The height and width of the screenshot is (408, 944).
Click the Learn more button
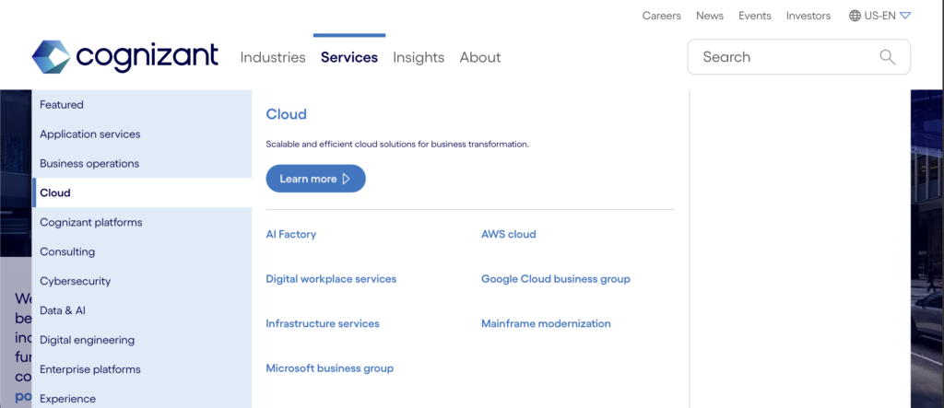click(315, 179)
